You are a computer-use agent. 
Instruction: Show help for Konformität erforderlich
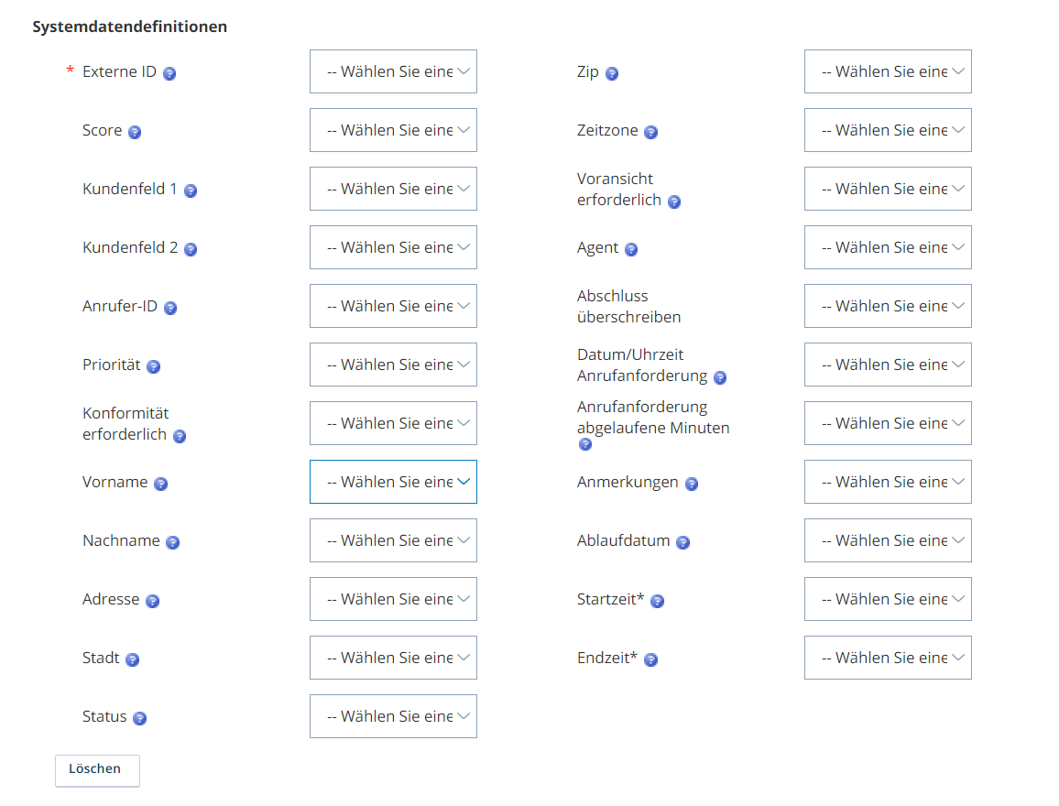179,436
